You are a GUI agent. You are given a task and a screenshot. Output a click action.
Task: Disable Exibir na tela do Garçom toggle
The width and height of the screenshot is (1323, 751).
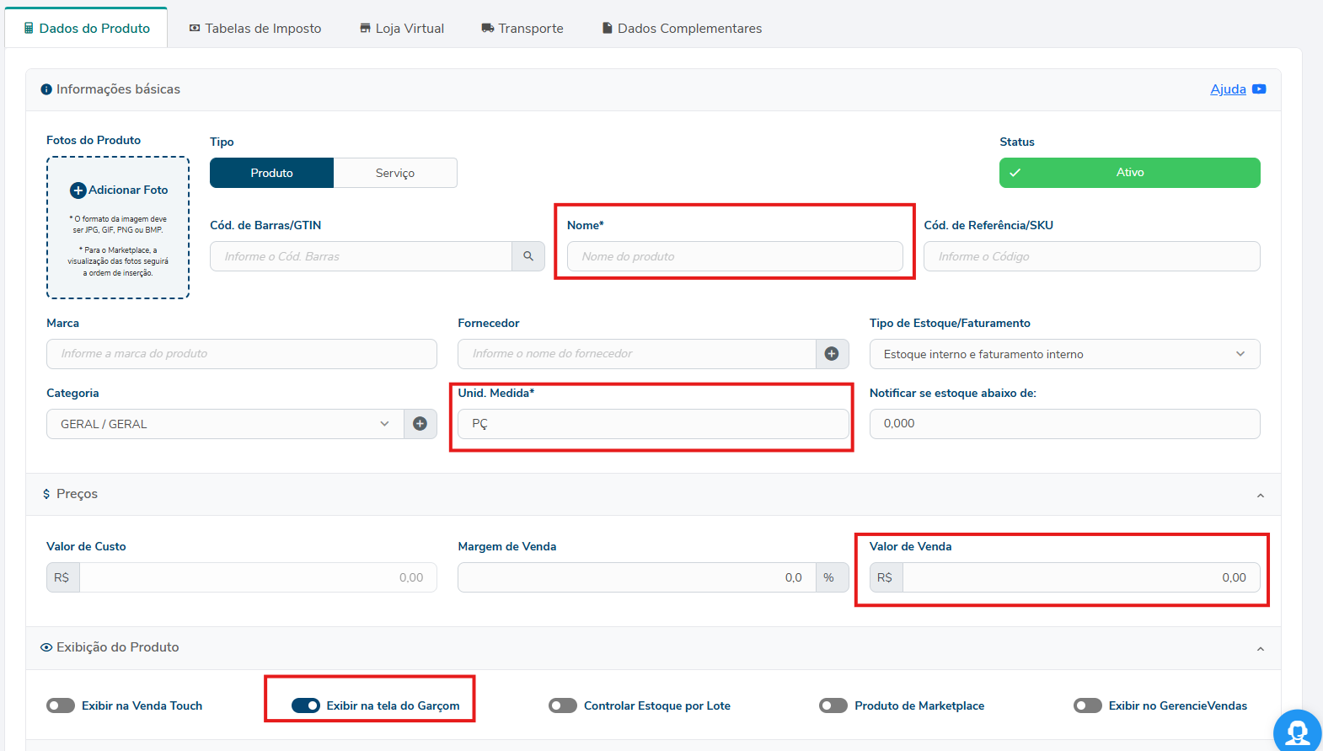pos(306,705)
